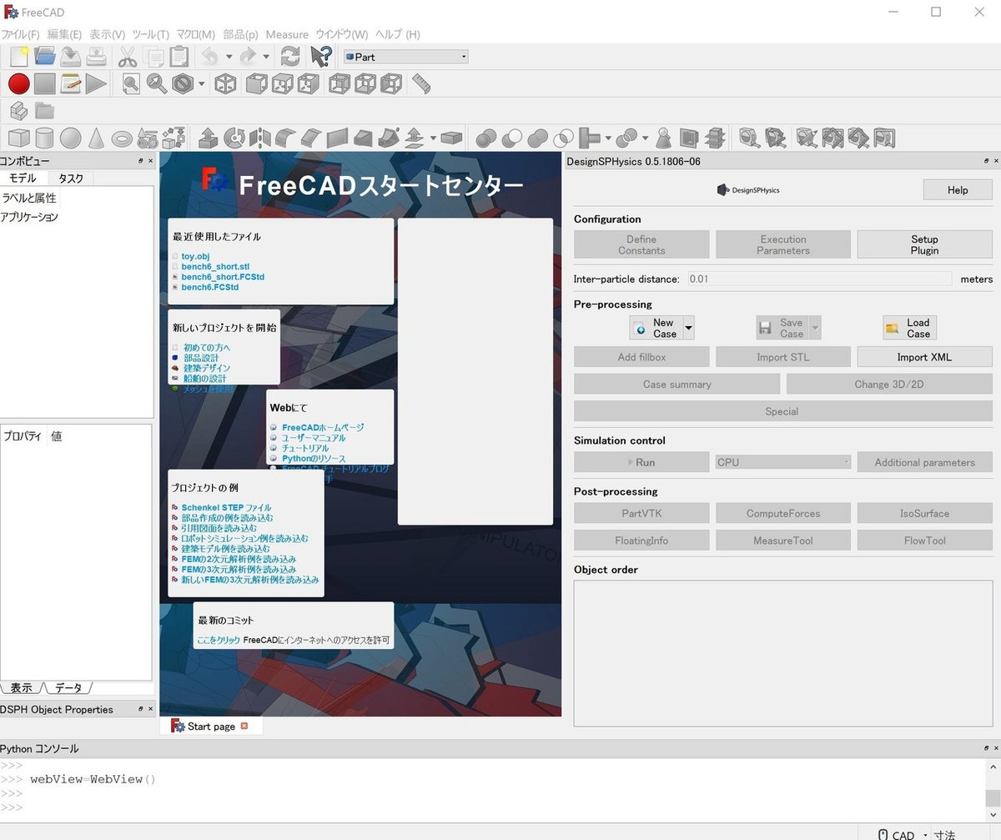This screenshot has height=840, width=1001.
Task: Close the Start page tab
Action: click(x=244, y=726)
